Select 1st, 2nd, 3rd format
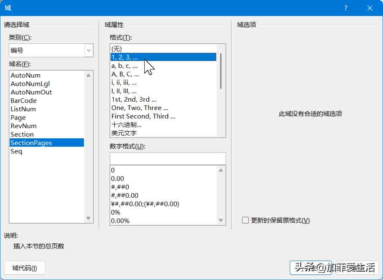This screenshot has width=383, height=280. (163, 100)
